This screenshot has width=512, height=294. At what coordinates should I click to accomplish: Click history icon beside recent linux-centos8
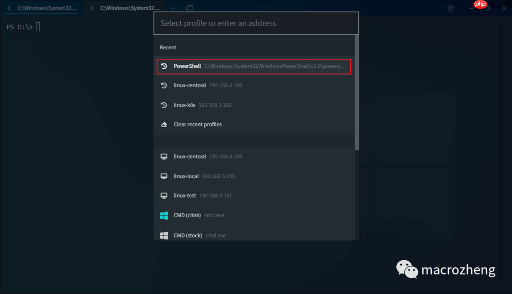[x=164, y=85]
